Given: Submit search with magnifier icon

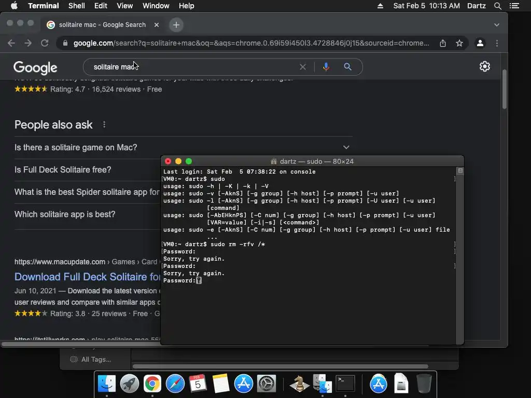Looking at the screenshot, I should (x=347, y=67).
